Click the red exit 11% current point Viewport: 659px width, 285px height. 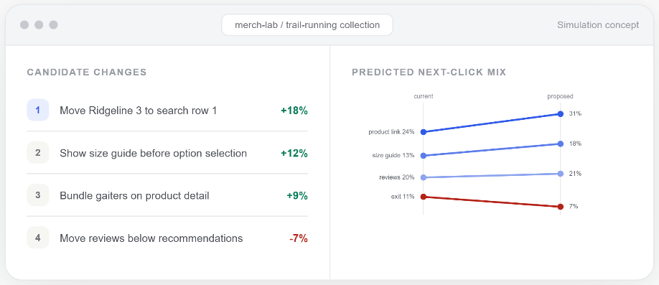[424, 196]
